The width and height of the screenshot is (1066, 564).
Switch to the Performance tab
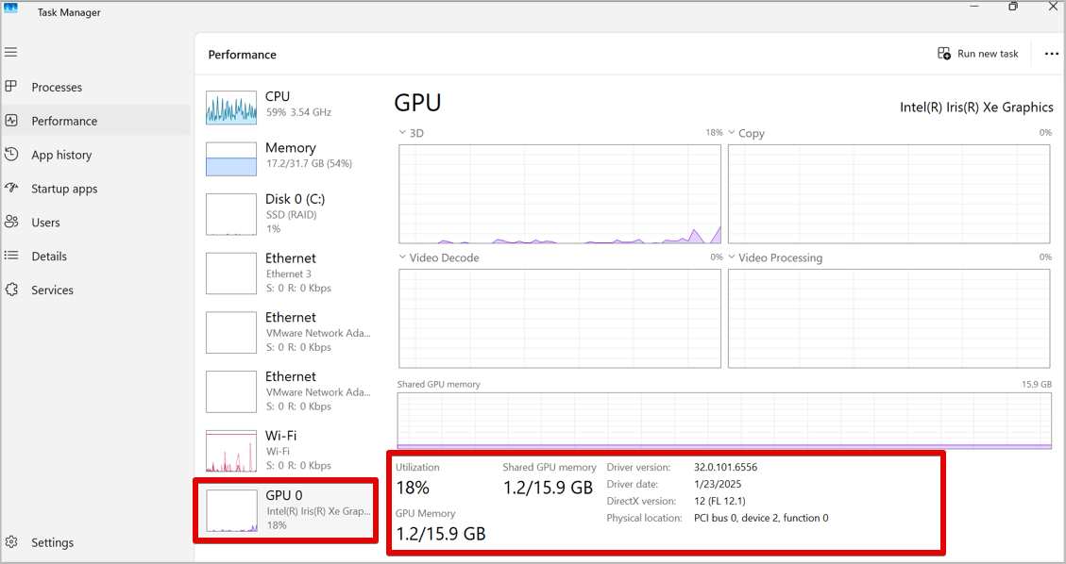(64, 121)
